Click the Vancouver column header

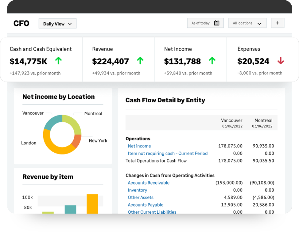click(232, 123)
